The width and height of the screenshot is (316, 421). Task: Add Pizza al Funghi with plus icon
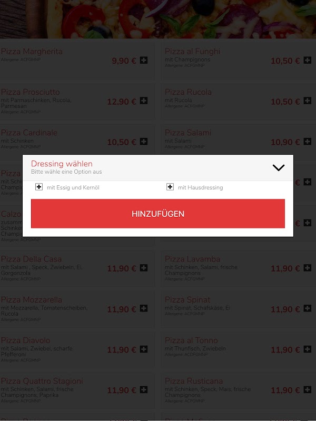click(x=308, y=60)
